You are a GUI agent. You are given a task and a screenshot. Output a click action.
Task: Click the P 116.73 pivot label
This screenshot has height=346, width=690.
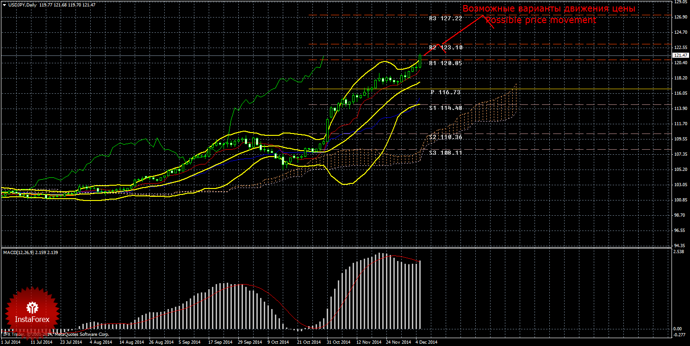coord(445,92)
